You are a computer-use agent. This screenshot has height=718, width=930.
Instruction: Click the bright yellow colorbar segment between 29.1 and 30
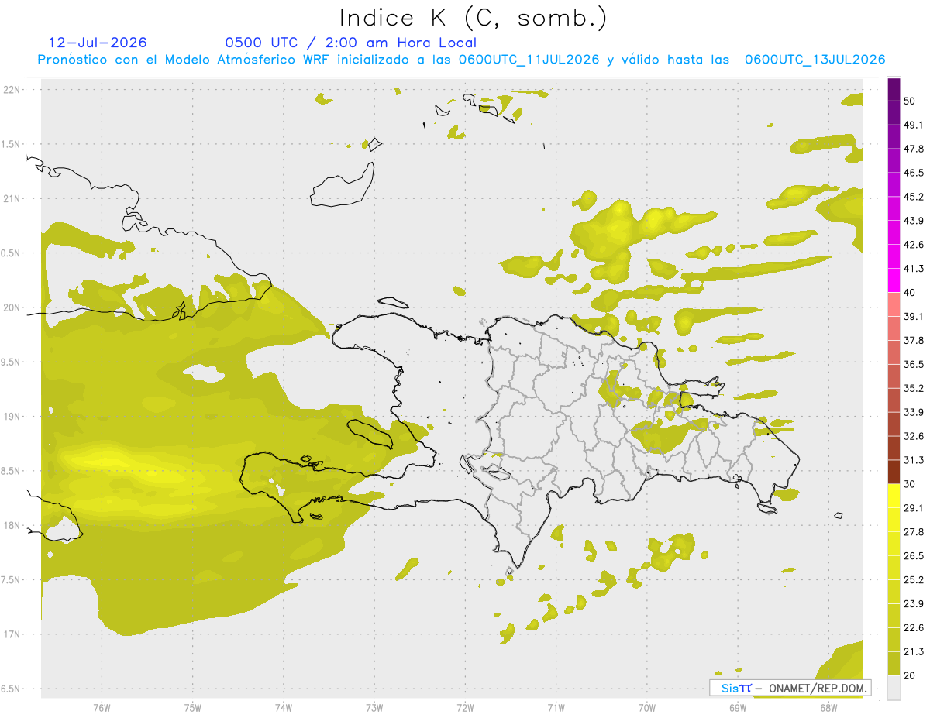point(894,496)
